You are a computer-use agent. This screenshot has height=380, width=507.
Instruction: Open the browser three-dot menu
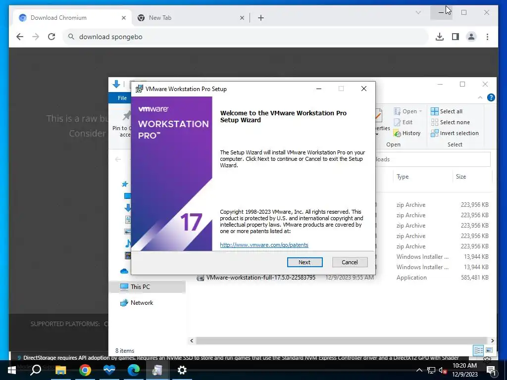487,37
